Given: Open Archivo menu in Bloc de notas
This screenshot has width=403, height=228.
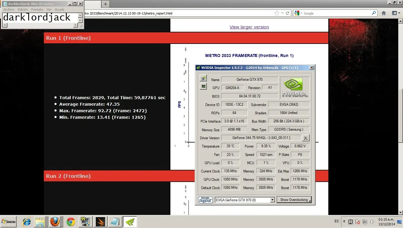Looking at the screenshot, I should [x=9, y=9].
